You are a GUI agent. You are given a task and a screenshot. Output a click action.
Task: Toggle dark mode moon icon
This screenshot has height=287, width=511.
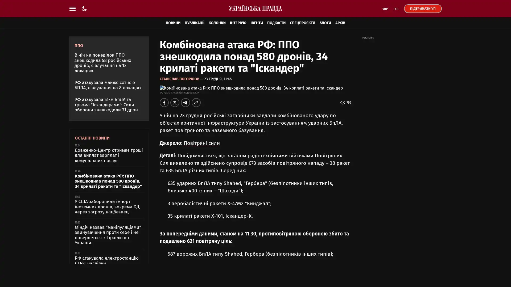coord(84,9)
